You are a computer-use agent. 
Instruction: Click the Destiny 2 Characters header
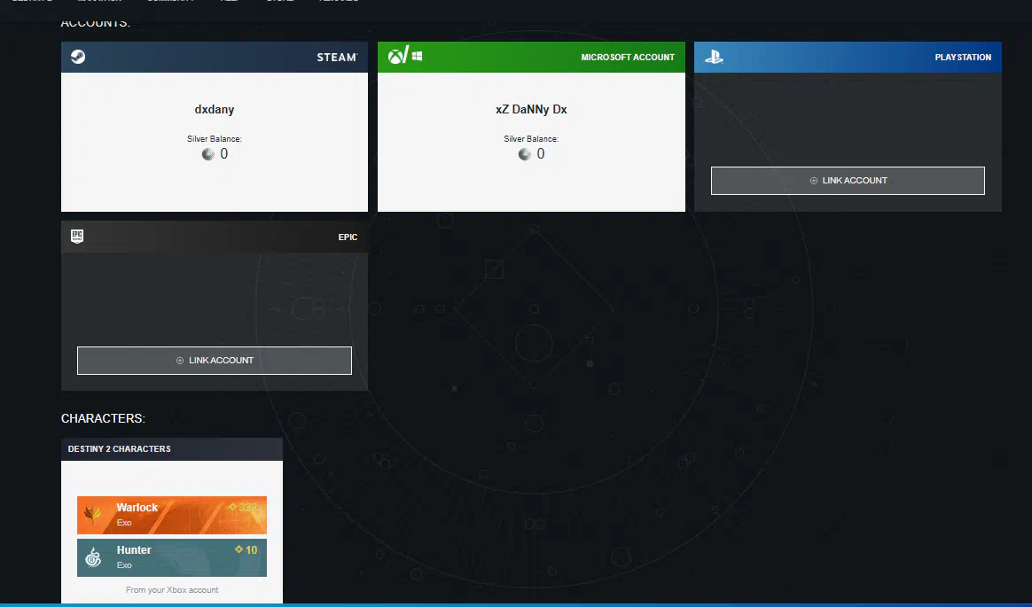[120, 449]
